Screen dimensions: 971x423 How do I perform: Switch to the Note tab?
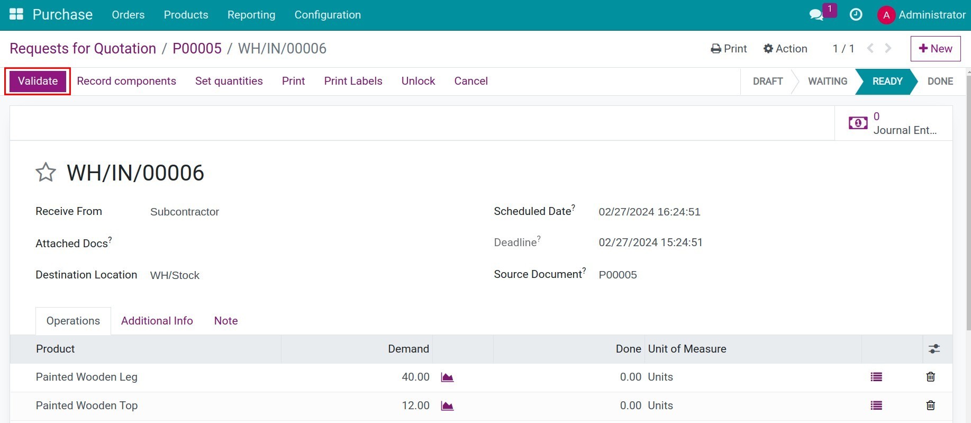(226, 321)
